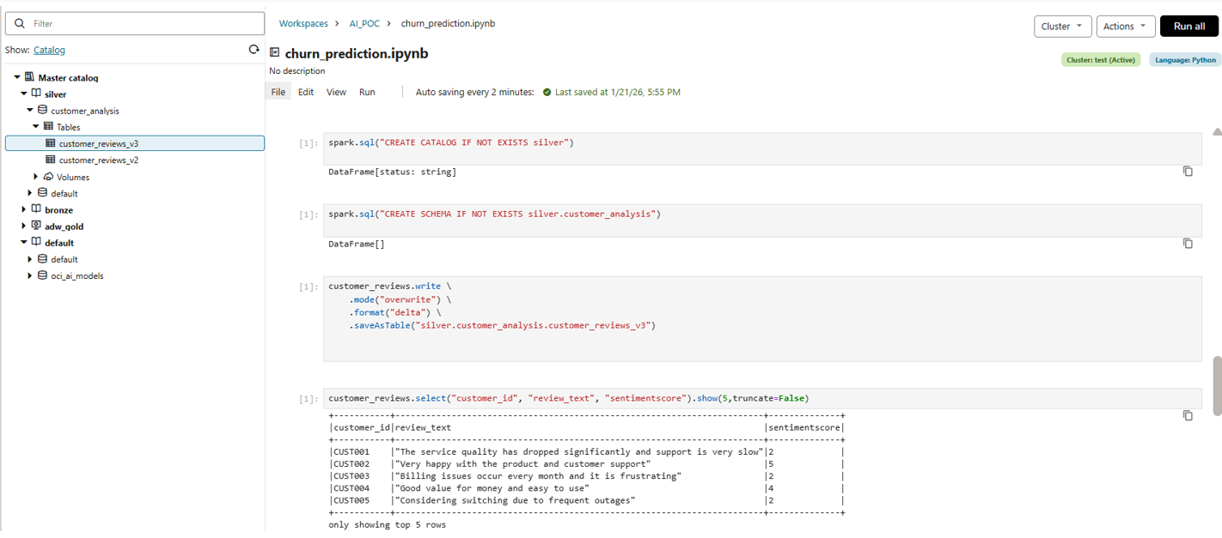Click the refresh catalog icon

tap(254, 50)
